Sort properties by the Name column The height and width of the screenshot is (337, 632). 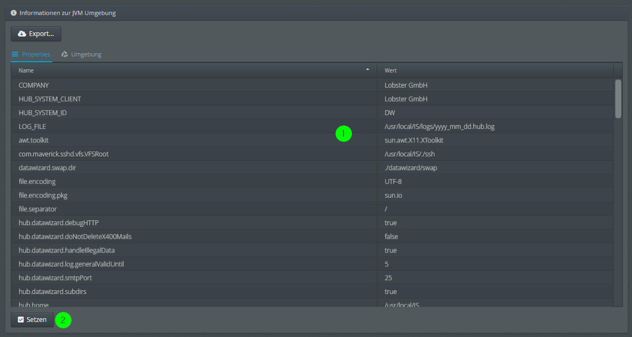pos(161,70)
